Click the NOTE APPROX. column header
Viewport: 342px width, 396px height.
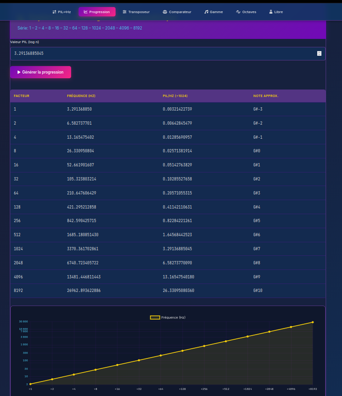coord(266,96)
